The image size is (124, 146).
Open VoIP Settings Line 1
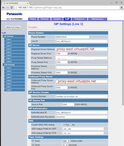coord(15,68)
